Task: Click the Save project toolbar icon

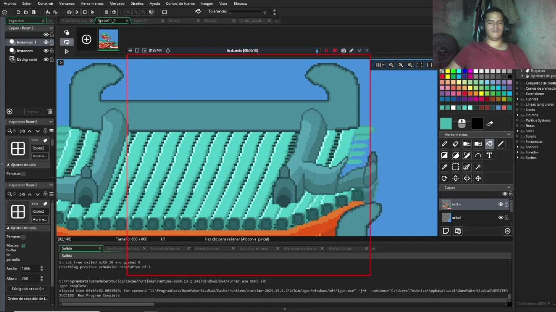Action: click(x=33, y=12)
